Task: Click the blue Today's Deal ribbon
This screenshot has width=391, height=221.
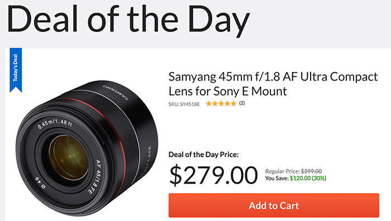Action: click(x=16, y=70)
